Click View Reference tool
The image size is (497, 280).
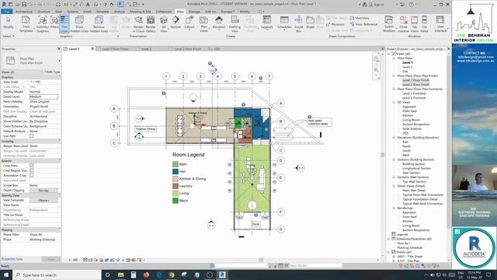click(x=363, y=24)
